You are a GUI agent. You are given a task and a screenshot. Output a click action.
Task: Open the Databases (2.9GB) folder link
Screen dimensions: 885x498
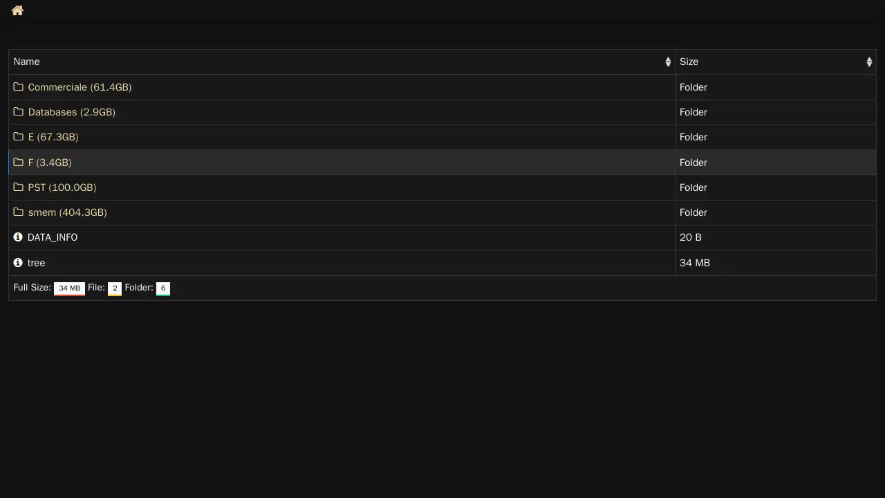point(71,112)
